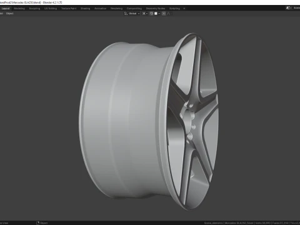Open the Global transform orientation dropdown
300x225 pixels.
coord(132,14)
